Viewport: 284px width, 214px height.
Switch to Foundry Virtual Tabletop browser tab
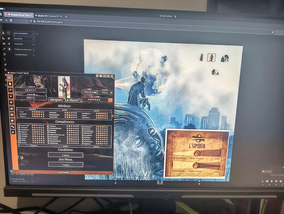click(19, 15)
